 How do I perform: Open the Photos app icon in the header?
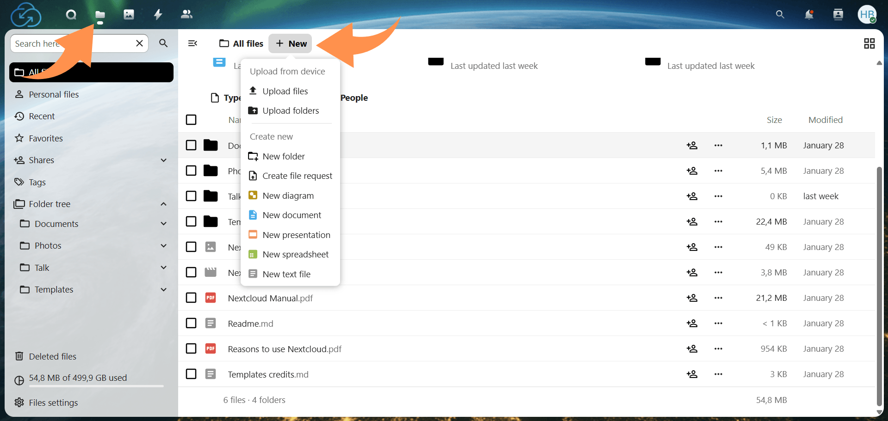pos(128,14)
